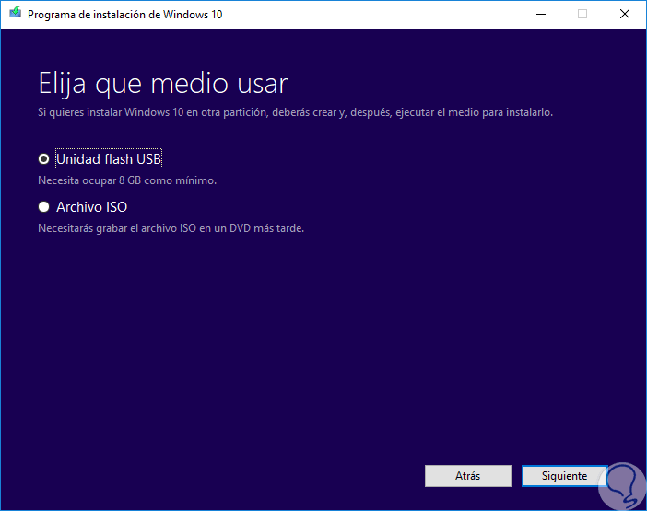This screenshot has height=511, width=647.
Task: Close the Windows 10 setup window
Action: (625, 15)
